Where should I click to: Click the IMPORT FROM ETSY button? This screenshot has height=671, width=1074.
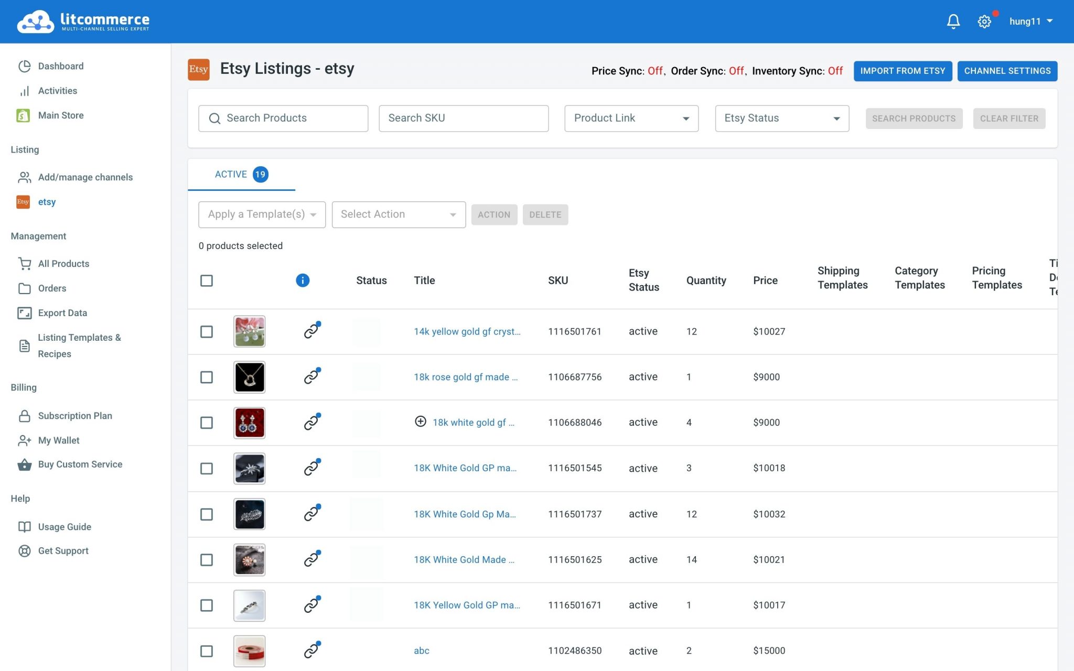coord(902,71)
